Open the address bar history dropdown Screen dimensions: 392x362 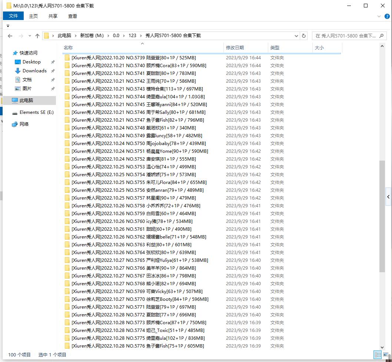pyautogui.click(x=296, y=36)
